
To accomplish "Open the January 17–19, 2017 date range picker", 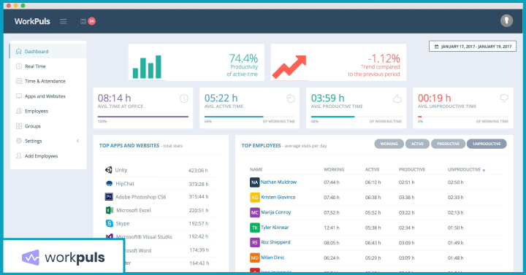I will pos(473,46).
